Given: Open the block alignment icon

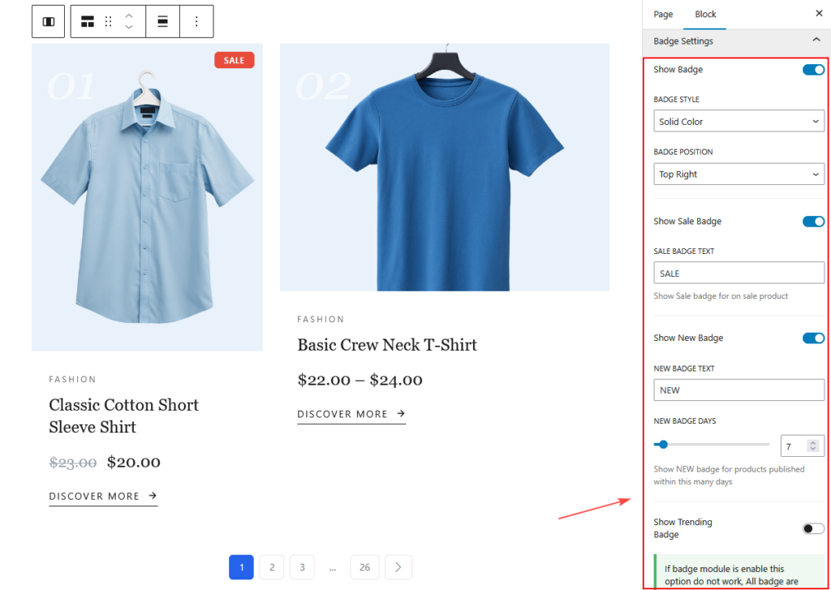Looking at the screenshot, I should click(x=163, y=22).
